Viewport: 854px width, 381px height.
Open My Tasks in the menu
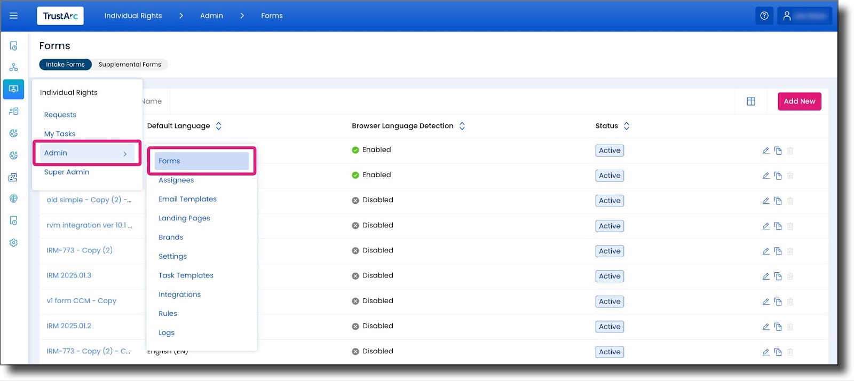pyautogui.click(x=60, y=134)
